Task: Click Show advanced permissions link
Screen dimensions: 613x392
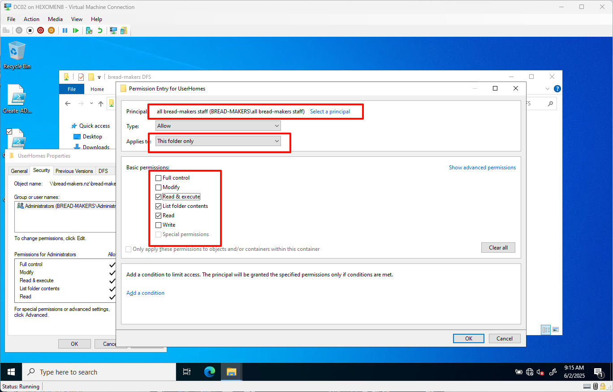Action: point(482,168)
